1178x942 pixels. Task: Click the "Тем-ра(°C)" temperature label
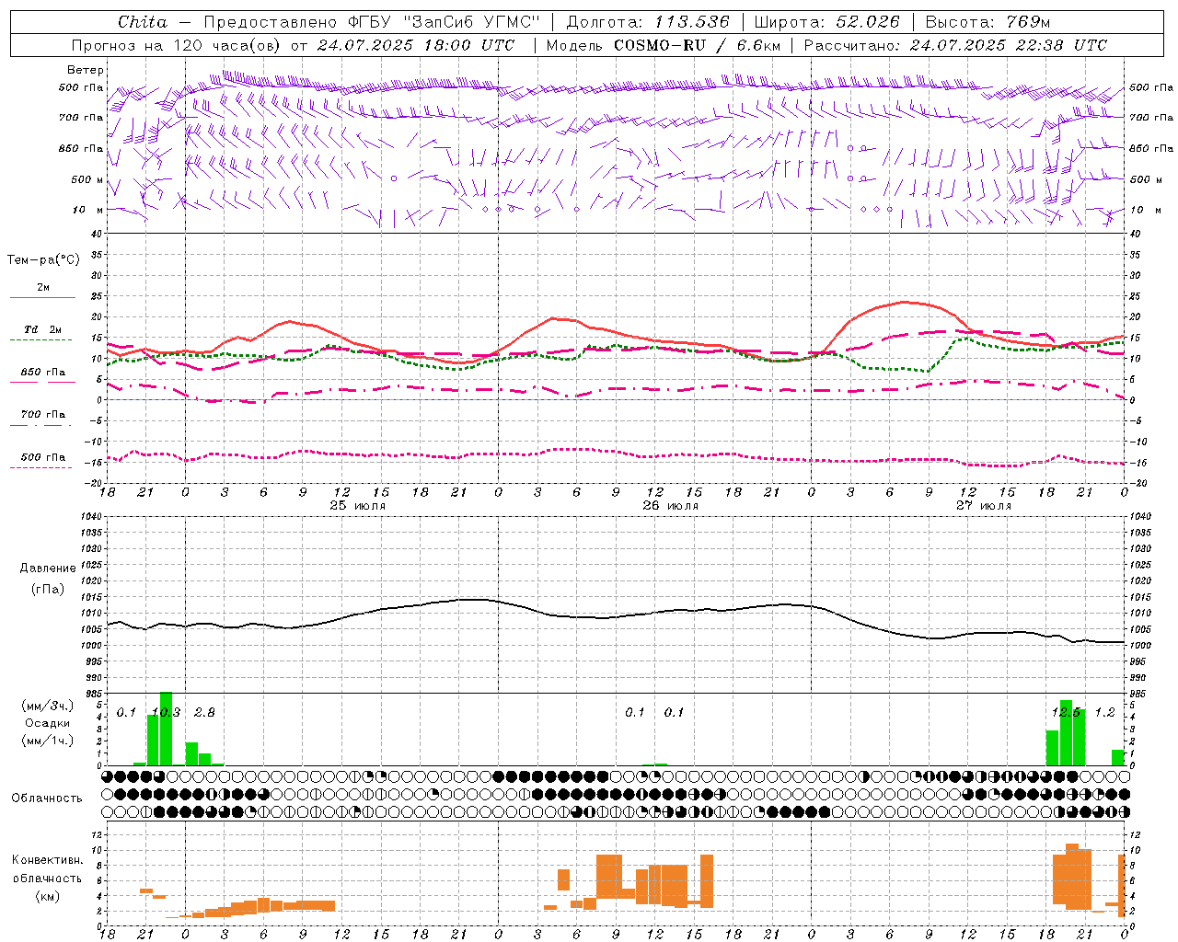click(43, 260)
